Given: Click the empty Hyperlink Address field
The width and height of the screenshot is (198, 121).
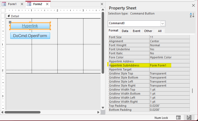Looking at the screenshot, I should 170,61.
